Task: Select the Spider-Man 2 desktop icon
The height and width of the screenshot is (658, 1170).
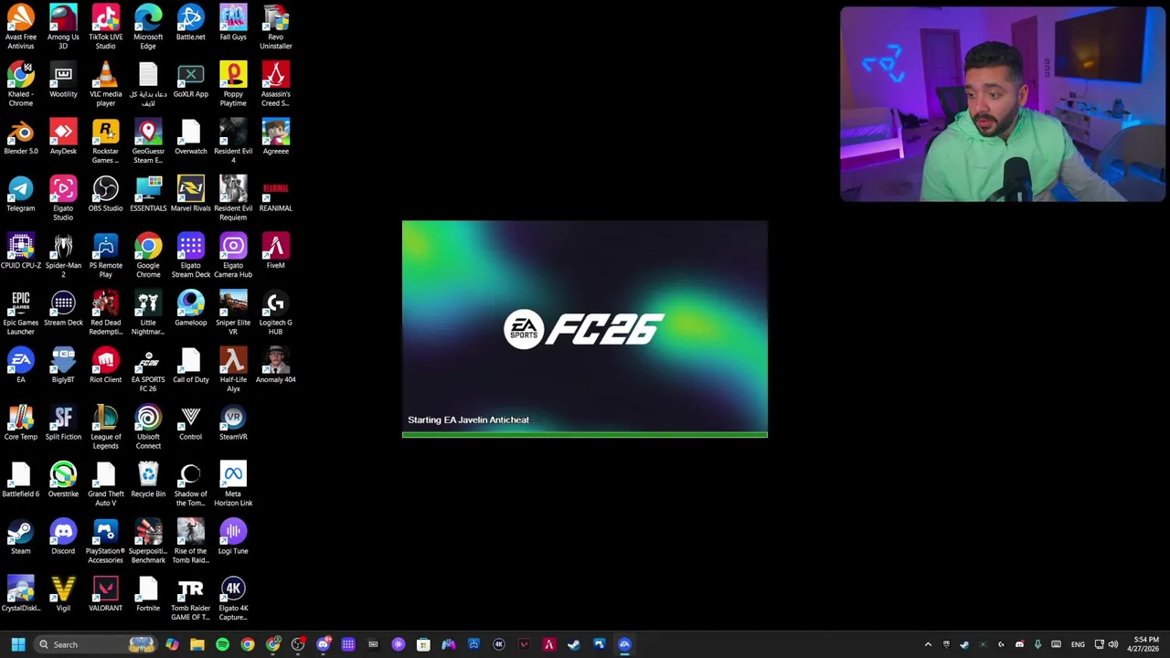Action: pos(63,256)
